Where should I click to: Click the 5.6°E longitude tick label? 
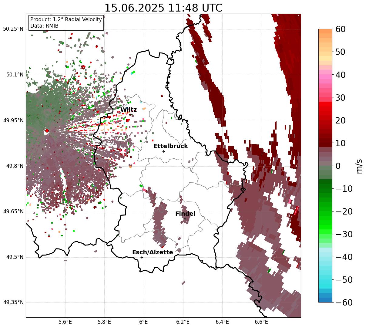pyautogui.click(x=65, y=322)
